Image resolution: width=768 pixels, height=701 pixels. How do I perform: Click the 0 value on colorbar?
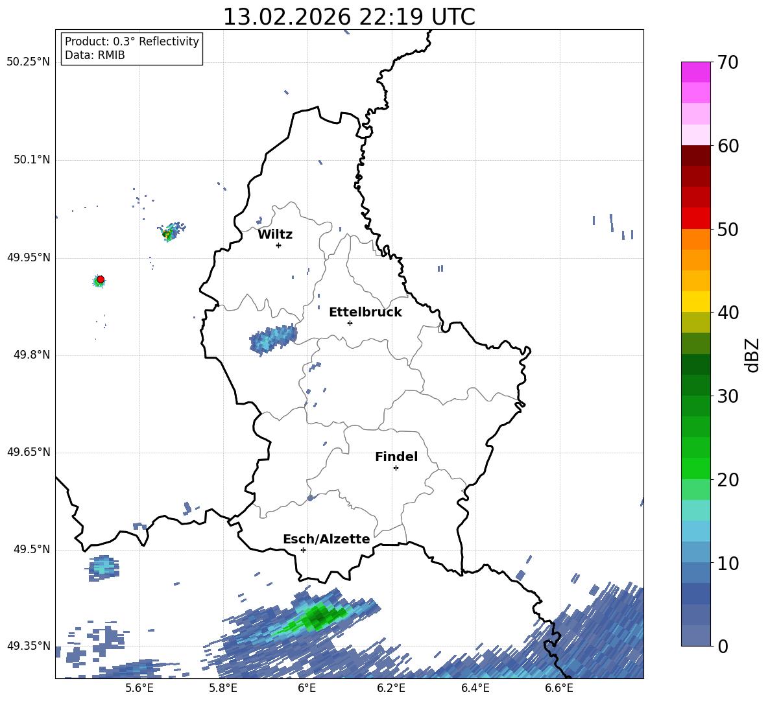pos(723,646)
